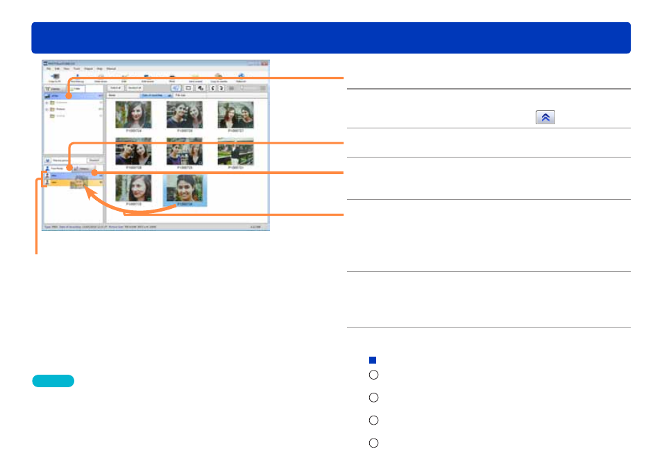Switch to single picture view icon
The height and width of the screenshot is (467, 662).
click(x=188, y=88)
